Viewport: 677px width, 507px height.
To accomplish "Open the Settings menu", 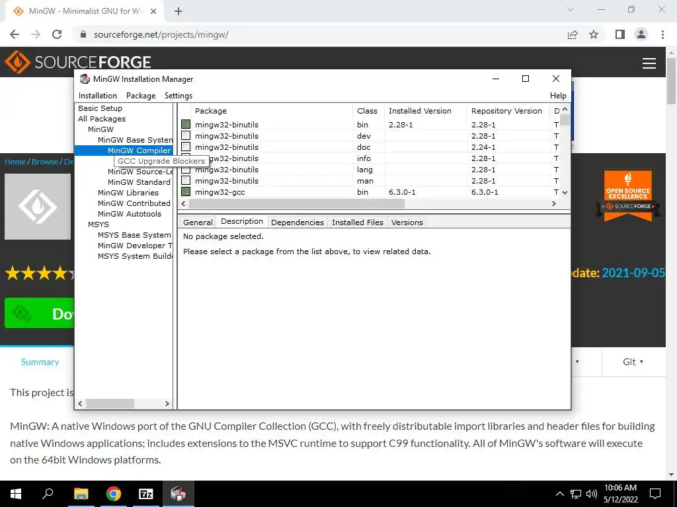I will tap(179, 96).
